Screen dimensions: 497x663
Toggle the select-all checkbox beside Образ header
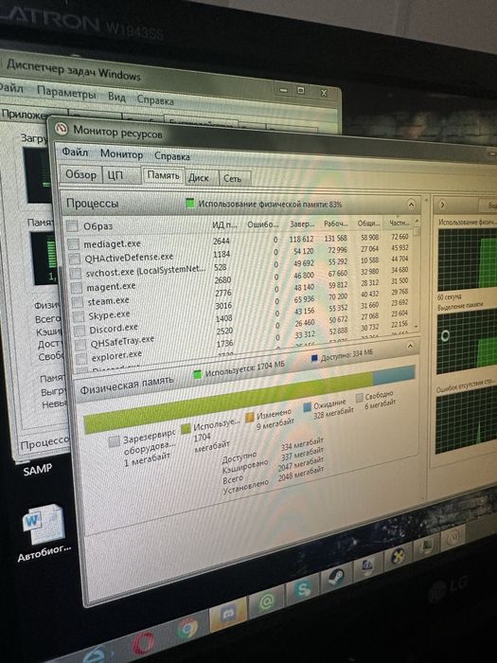tap(72, 226)
